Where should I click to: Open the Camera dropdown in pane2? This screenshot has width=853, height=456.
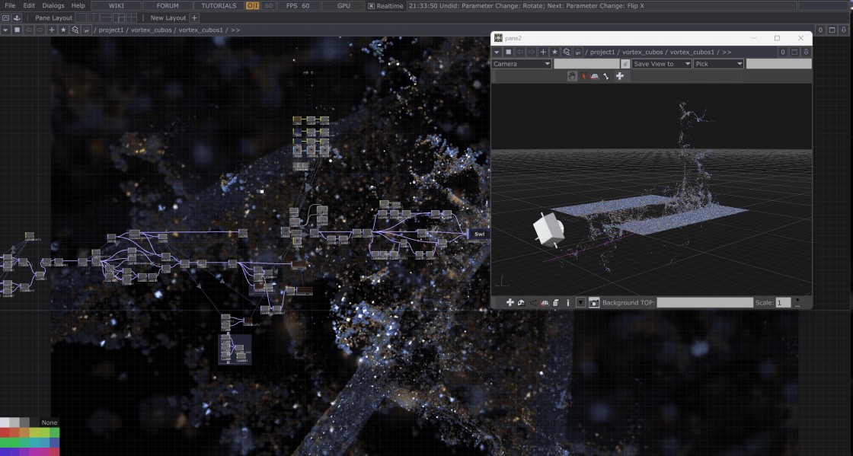pos(521,64)
